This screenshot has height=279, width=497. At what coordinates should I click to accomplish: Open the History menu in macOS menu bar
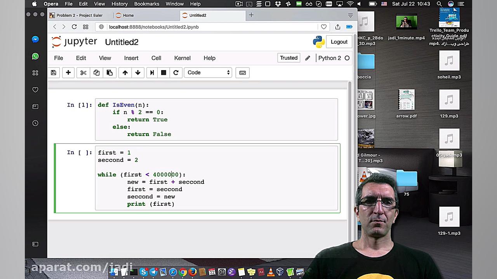(x=120, y=4)
